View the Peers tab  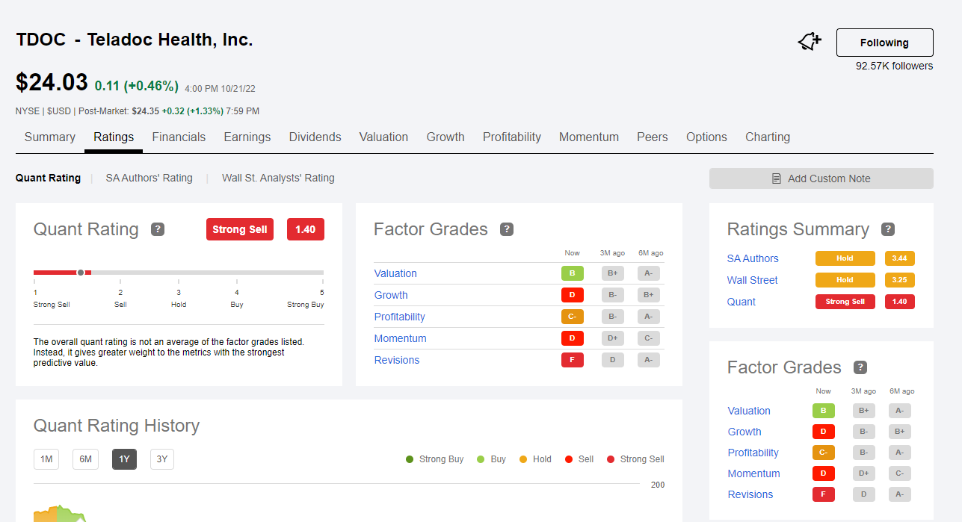click(x=653, y=137)
